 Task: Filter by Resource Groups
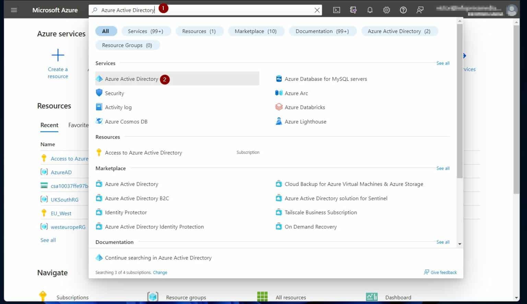coord(127,45)
